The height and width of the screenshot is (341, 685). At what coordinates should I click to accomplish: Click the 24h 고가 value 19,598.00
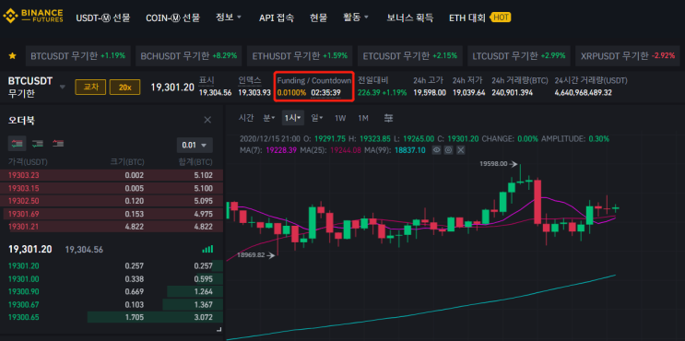430,92
